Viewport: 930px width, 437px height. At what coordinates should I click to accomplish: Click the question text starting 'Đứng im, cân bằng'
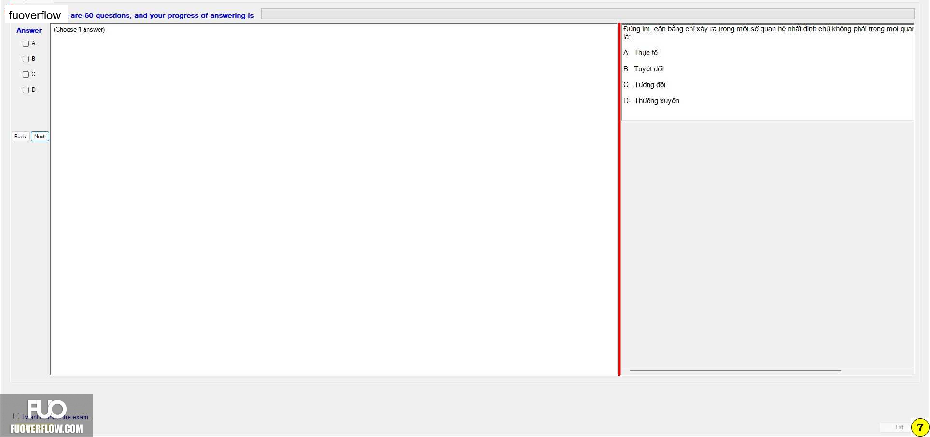(768, 33)
